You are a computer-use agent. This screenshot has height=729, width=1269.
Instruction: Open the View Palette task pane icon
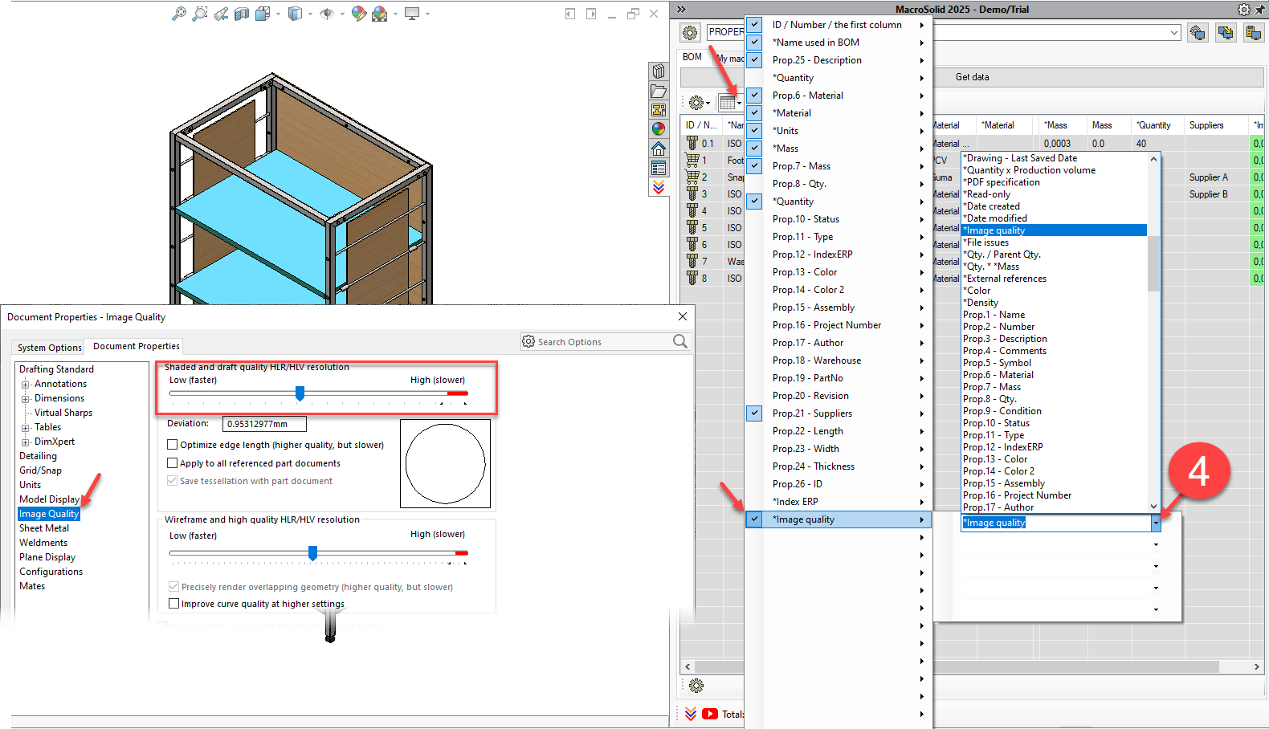[x=659, y=110]
